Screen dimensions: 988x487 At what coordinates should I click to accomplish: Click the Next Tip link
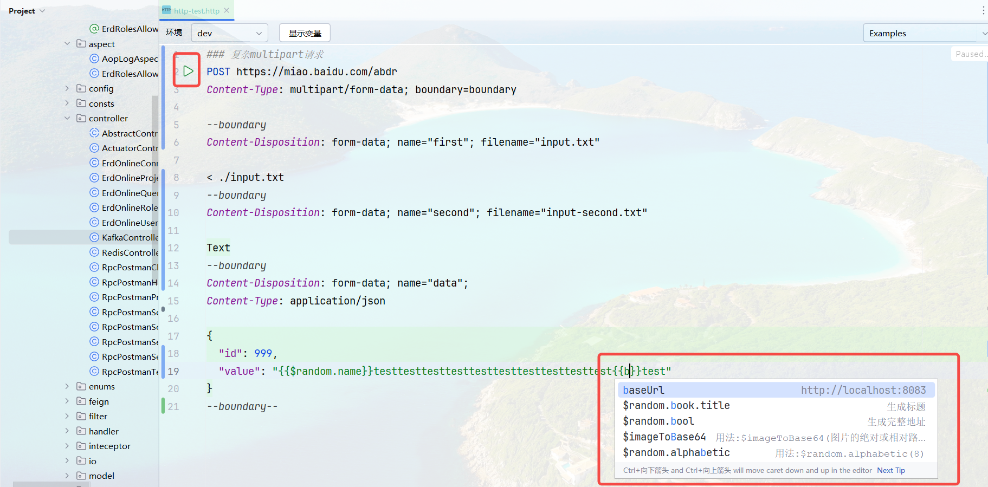tap(891, 470)
